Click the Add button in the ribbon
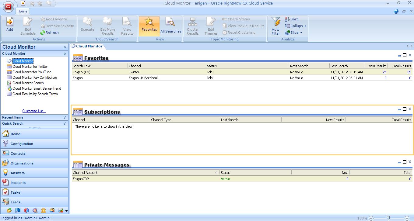The width and height of the screenshot is (414, 221). (x=10, y=25)
